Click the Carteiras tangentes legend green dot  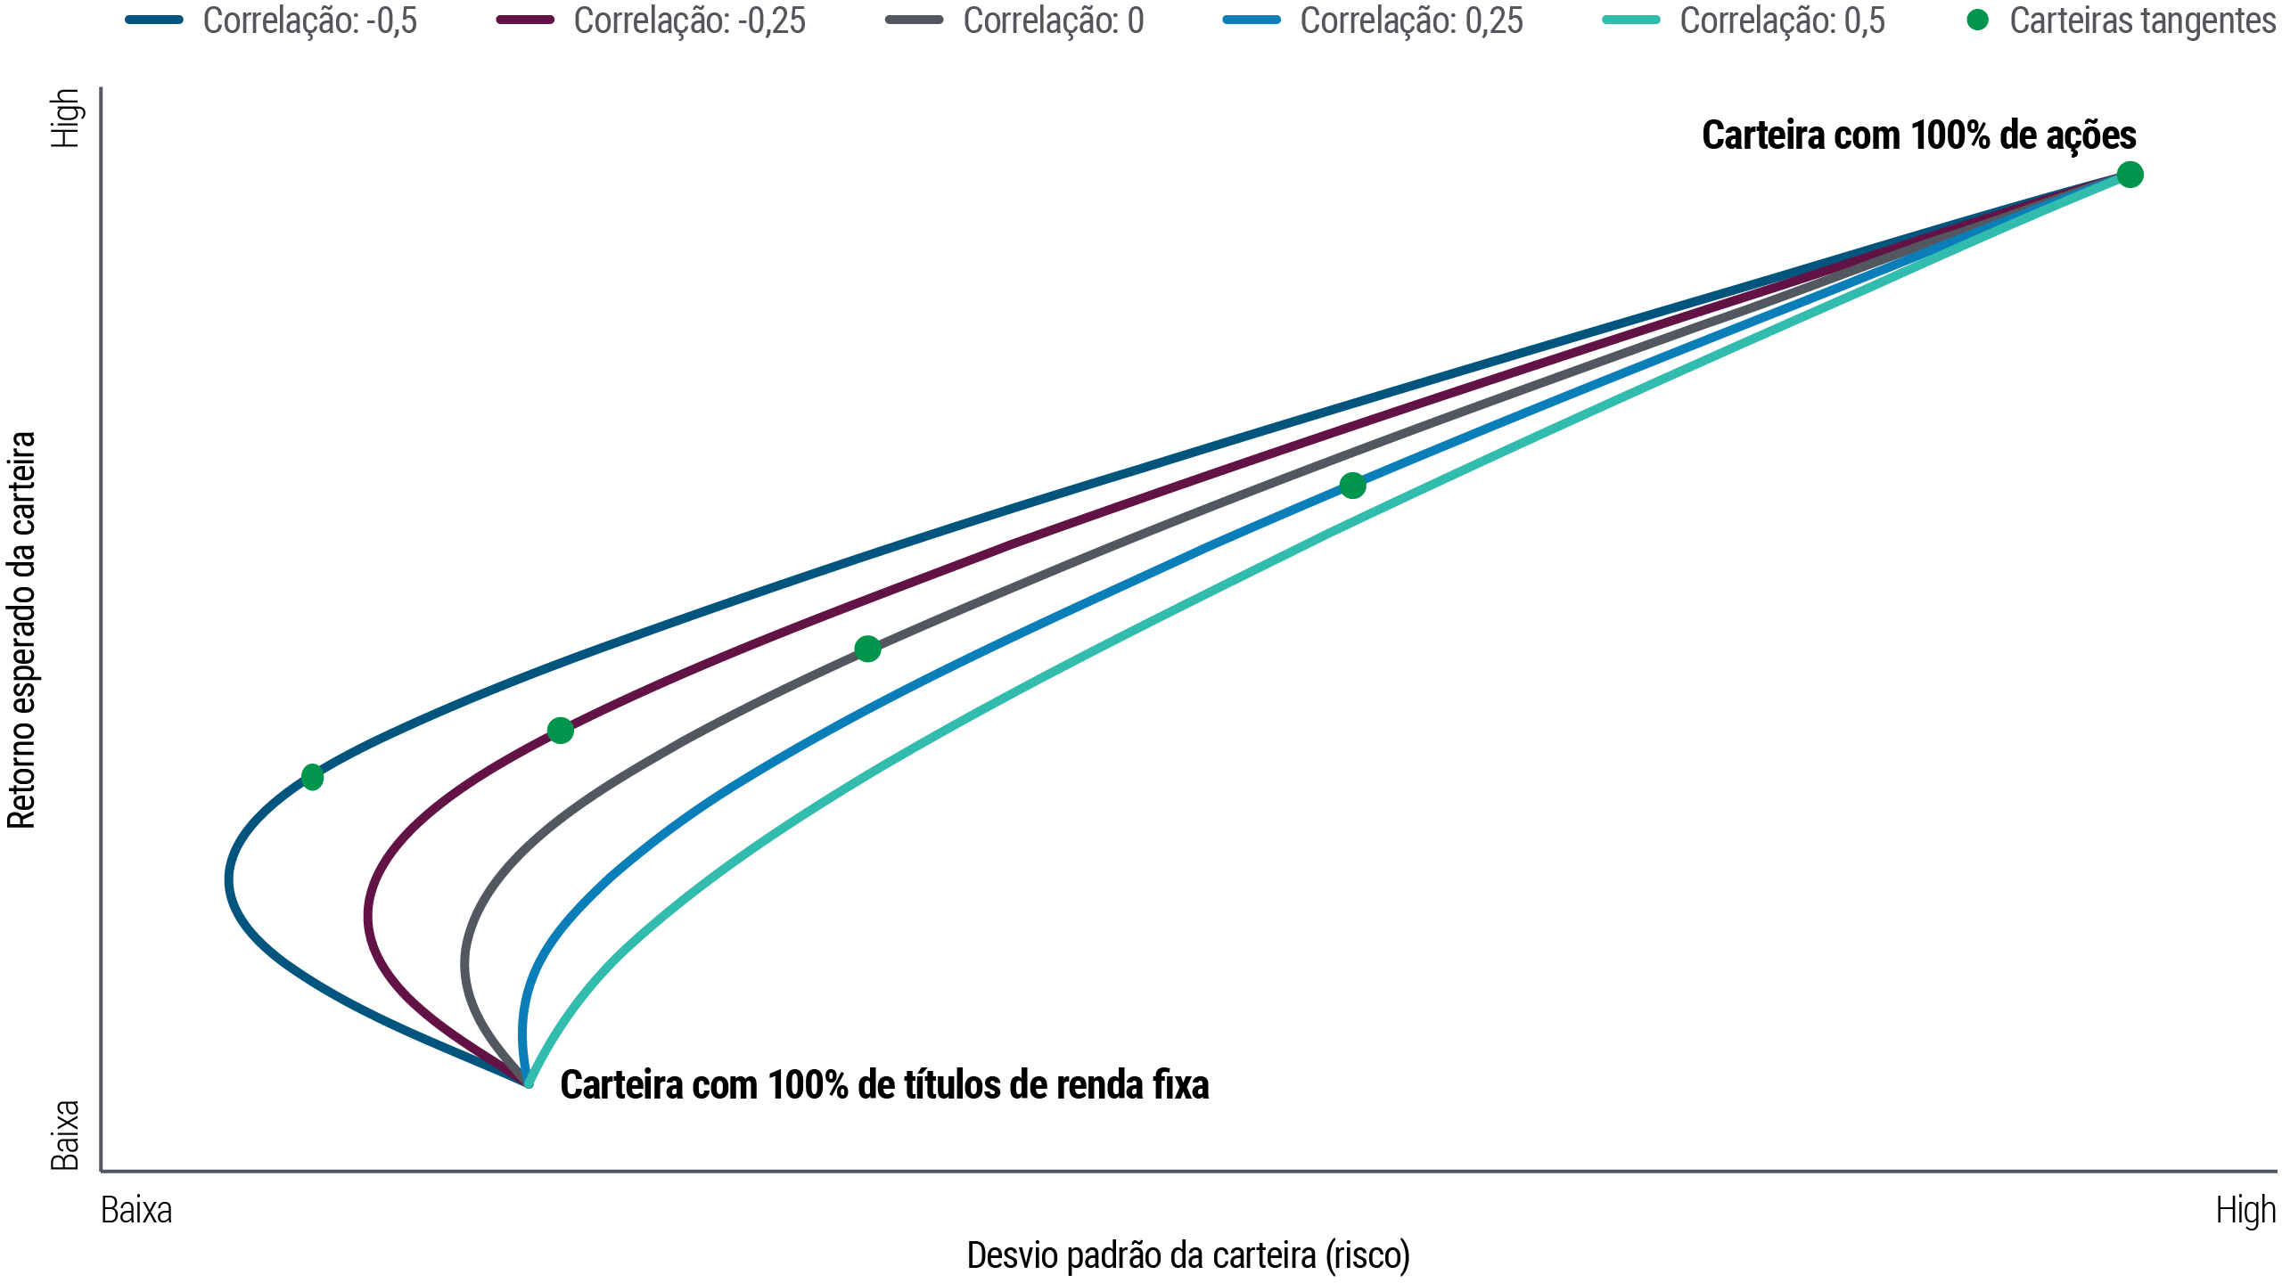click(1977, 20)
